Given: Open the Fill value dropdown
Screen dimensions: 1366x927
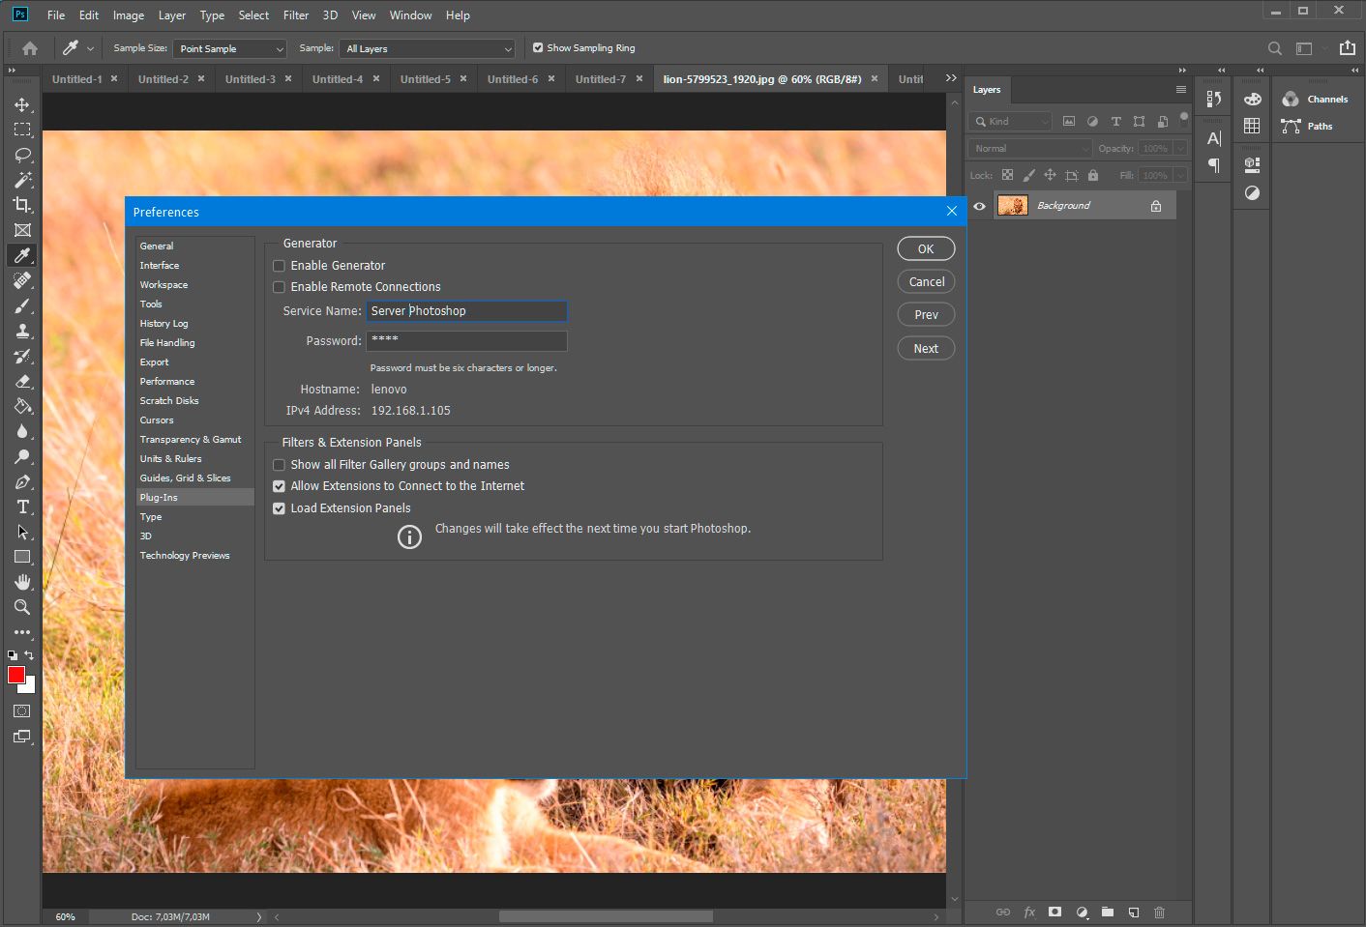Looking at the screenshot, I should click(1180, 176).
